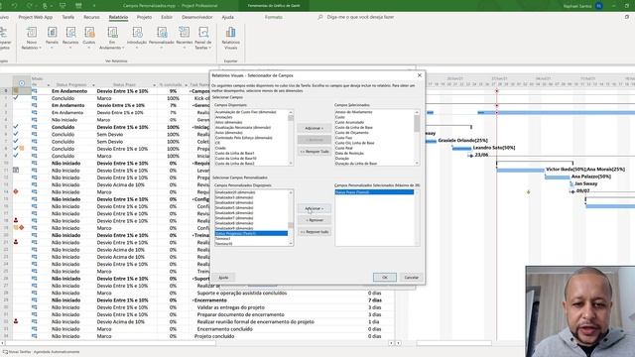
Task: Select highlighted Status Progresso (Texto1) list item
Action: [x=251, y=234]
